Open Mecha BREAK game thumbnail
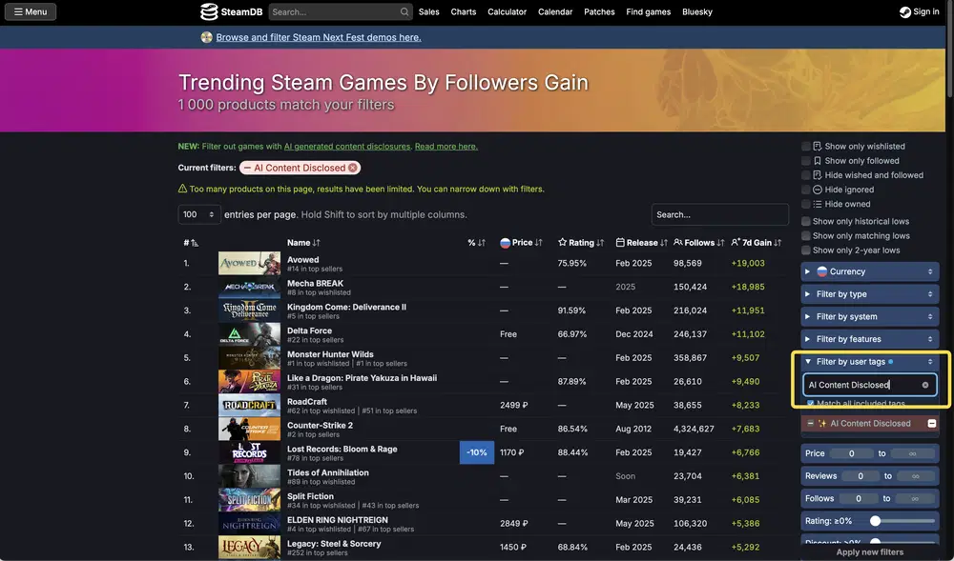954x561 pixels. click(249, 288)
